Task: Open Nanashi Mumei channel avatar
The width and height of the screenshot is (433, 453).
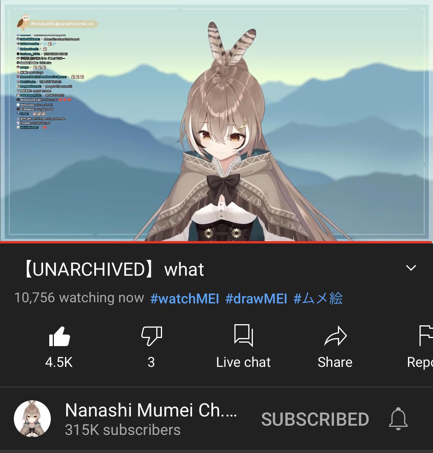Action: [x=32, y=419]
